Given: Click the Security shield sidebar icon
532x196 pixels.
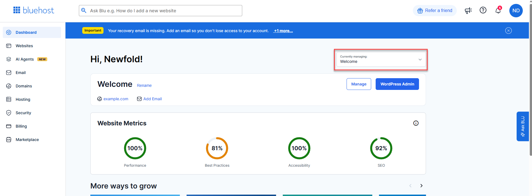Looking at the screenshot, I should click(9, 113).
